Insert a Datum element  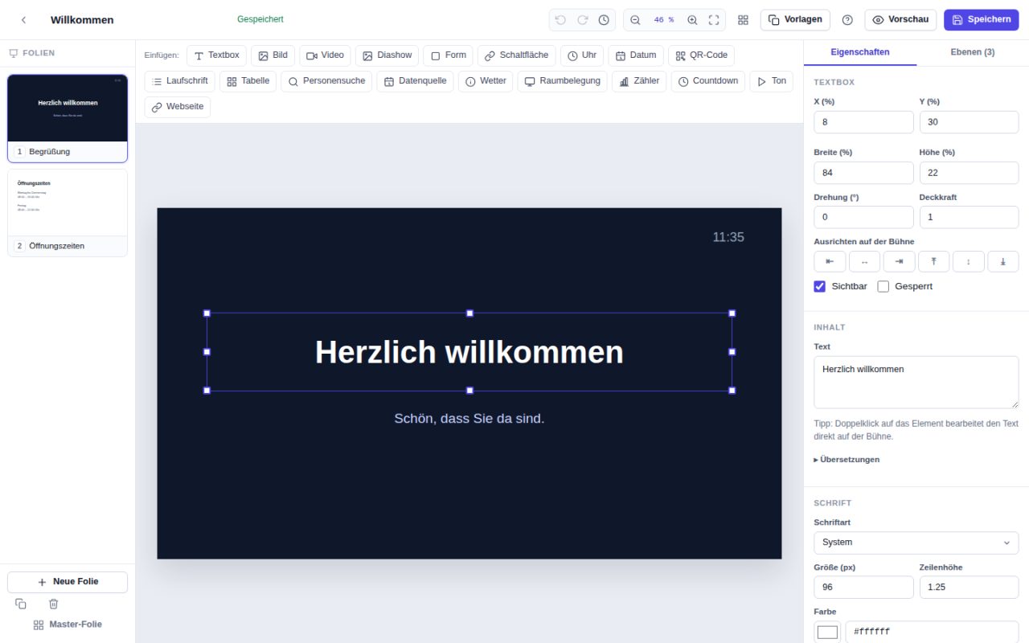tap(635, 55)
